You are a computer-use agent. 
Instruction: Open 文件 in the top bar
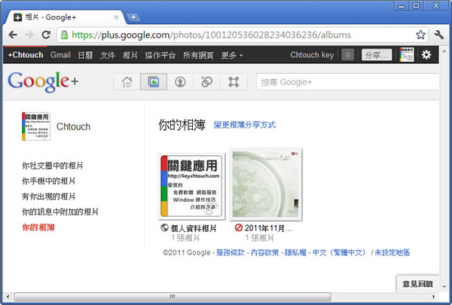pyautogui.click(x=108, y=55)
